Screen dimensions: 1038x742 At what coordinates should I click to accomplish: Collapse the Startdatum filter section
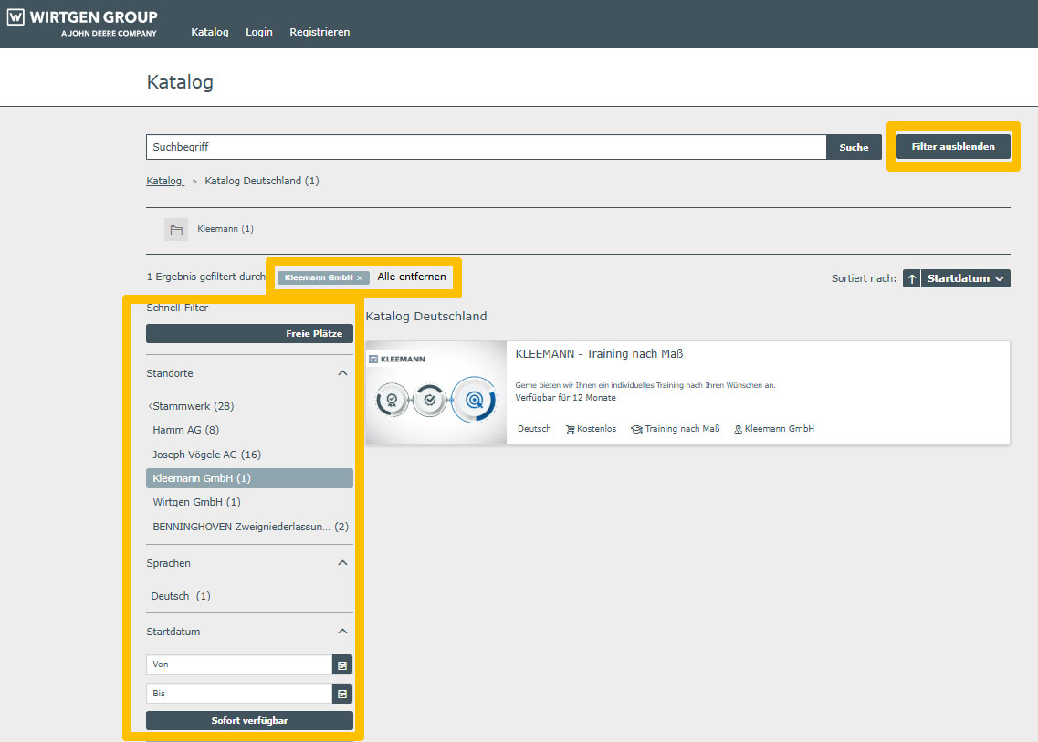342,632
